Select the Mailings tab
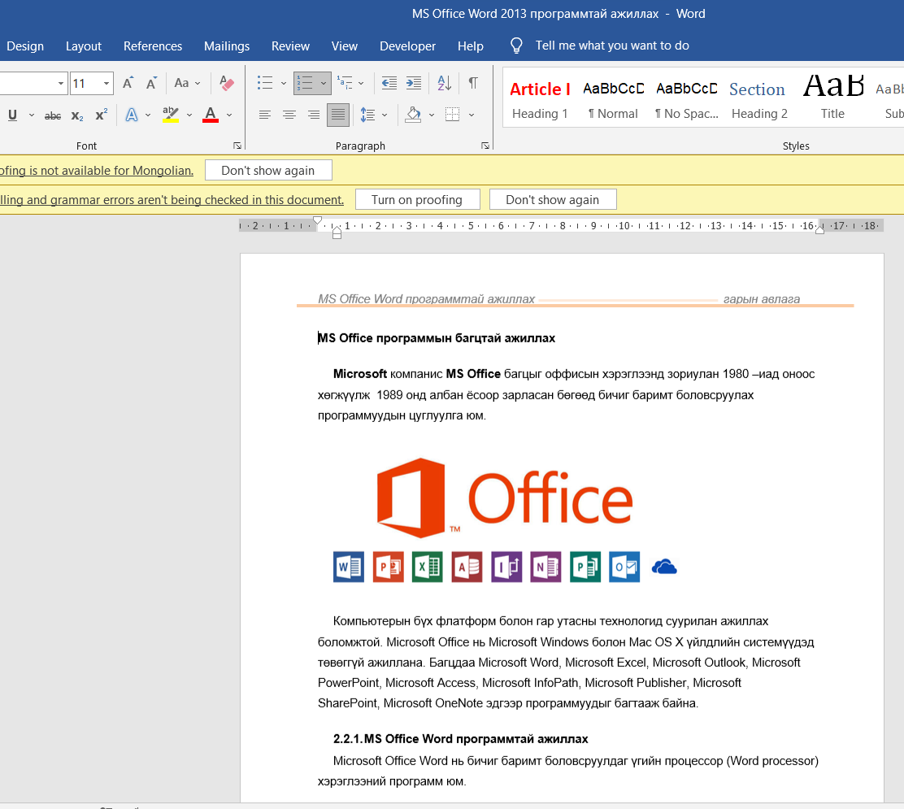Screen dimensions: 904x809 point(227,46)
